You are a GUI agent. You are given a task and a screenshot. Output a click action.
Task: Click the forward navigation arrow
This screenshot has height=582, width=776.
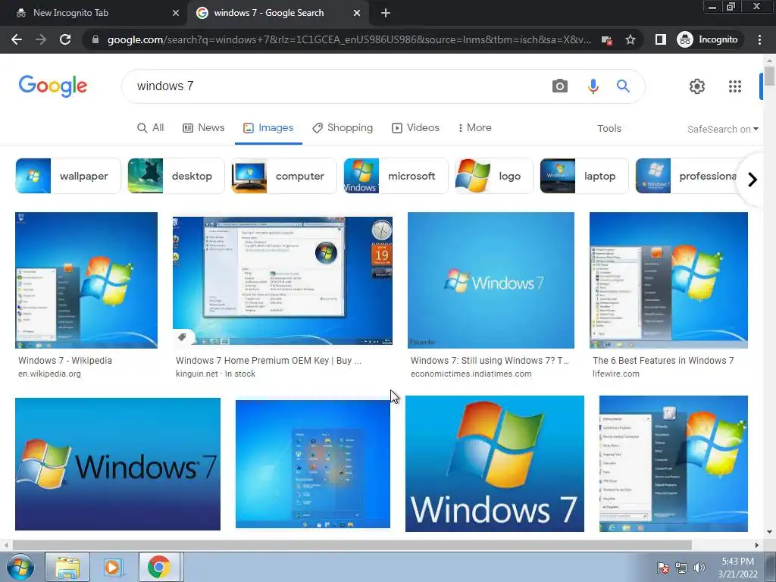pos(41,39)
